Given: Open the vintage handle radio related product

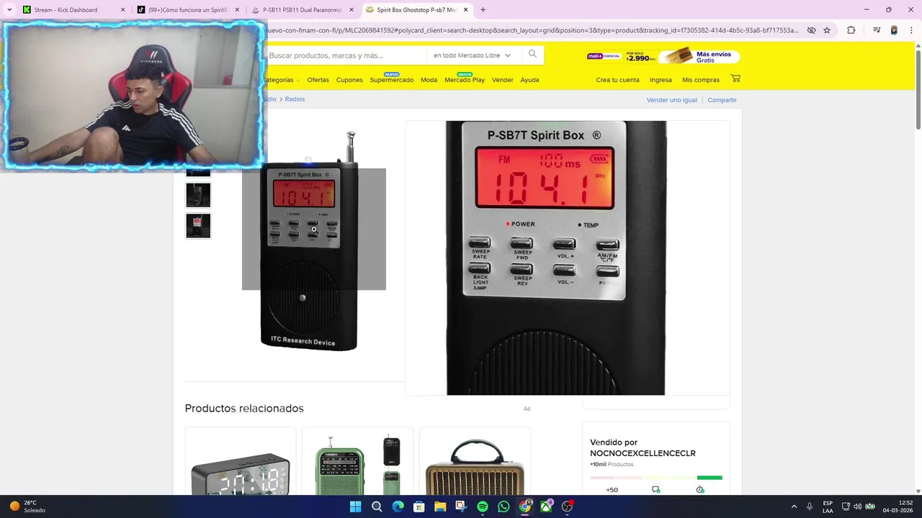Looking at the screenshot, I should (475, 461).
